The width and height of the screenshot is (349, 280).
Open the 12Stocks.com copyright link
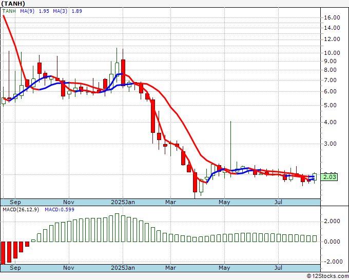click(x=327, y=276)
